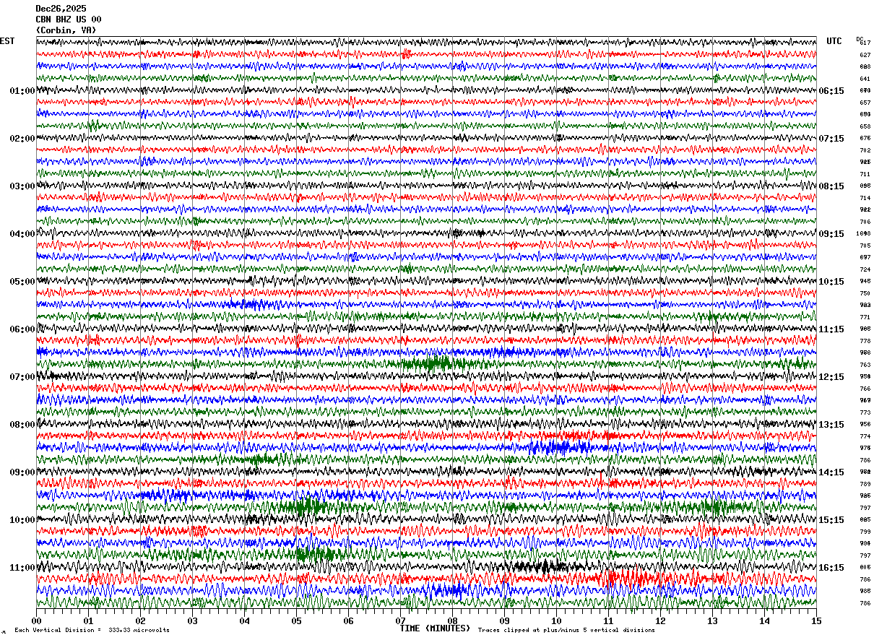The image size is (874, 640).
Task: Click minute 10 on the time axis
Action: coord(557,620)
